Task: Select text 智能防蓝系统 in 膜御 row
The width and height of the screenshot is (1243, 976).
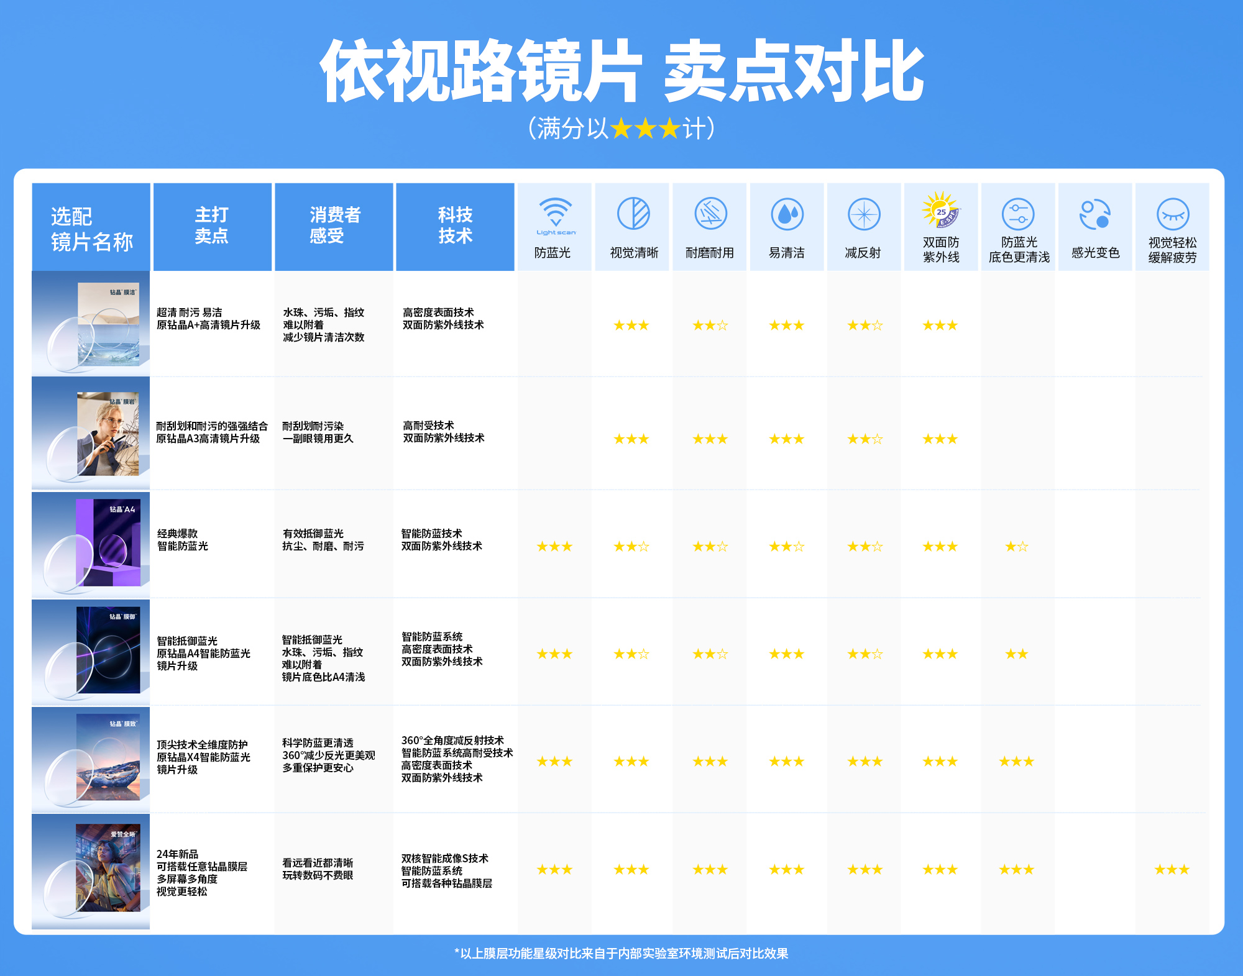Action: 432,637
